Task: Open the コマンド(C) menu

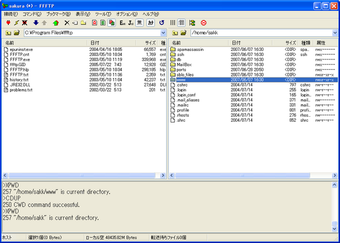Action: [32, 14]
